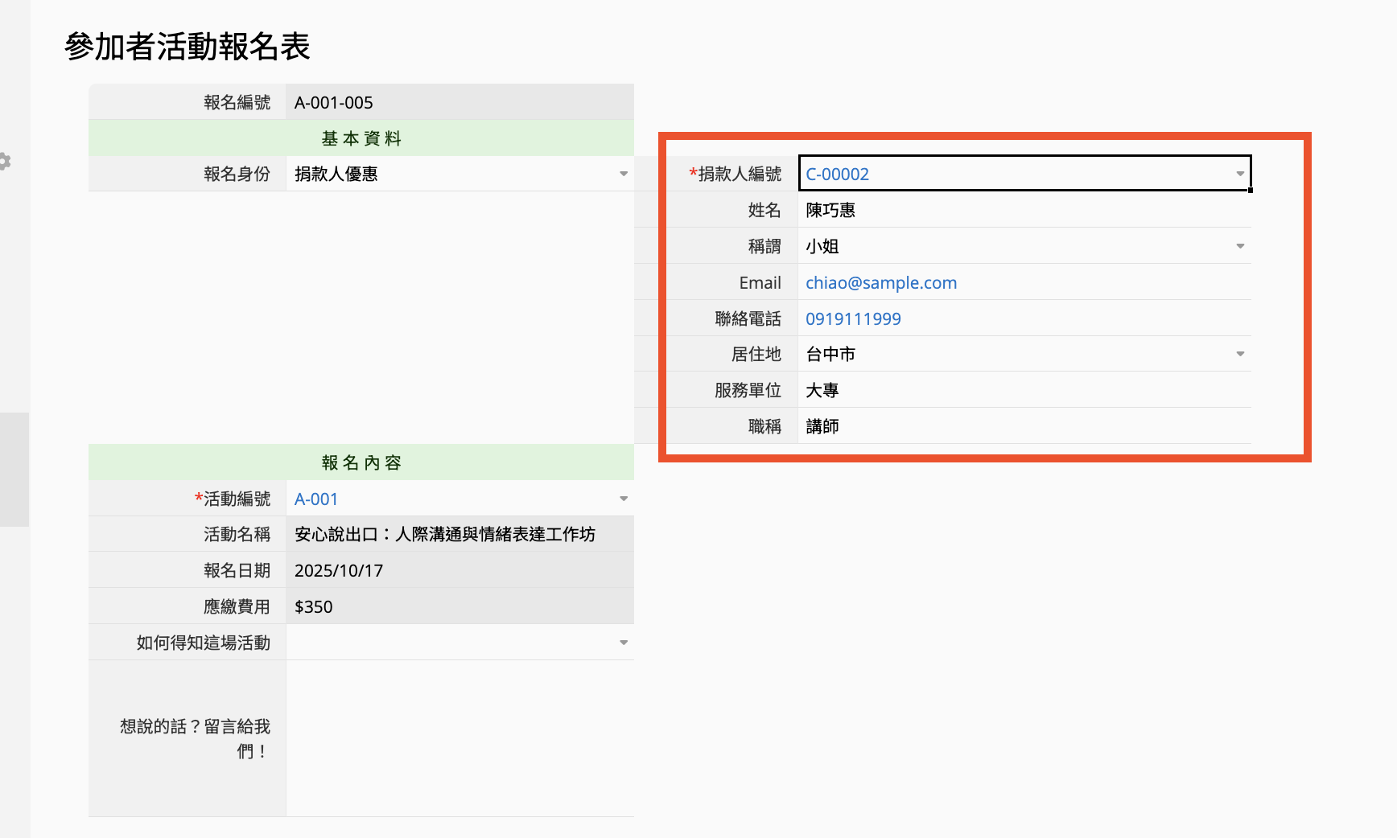The image size is (1397, 838).
Task: Open the 稱謂 dropdown arrow
Action: point(1239,246)
